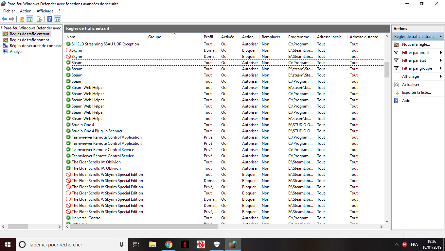Sort by the Adresse locale column header
Viewport: 445px width, 251px height.
coord(331,37)
